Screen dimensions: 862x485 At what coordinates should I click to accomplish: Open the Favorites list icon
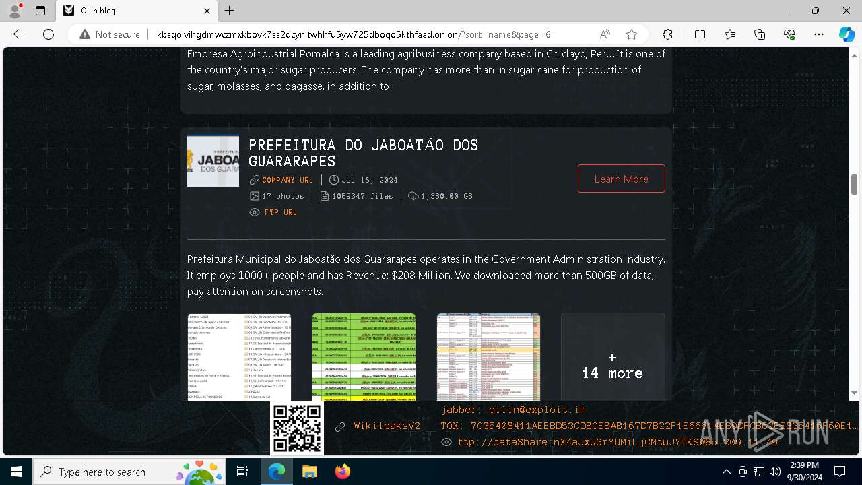pos(730,34)
